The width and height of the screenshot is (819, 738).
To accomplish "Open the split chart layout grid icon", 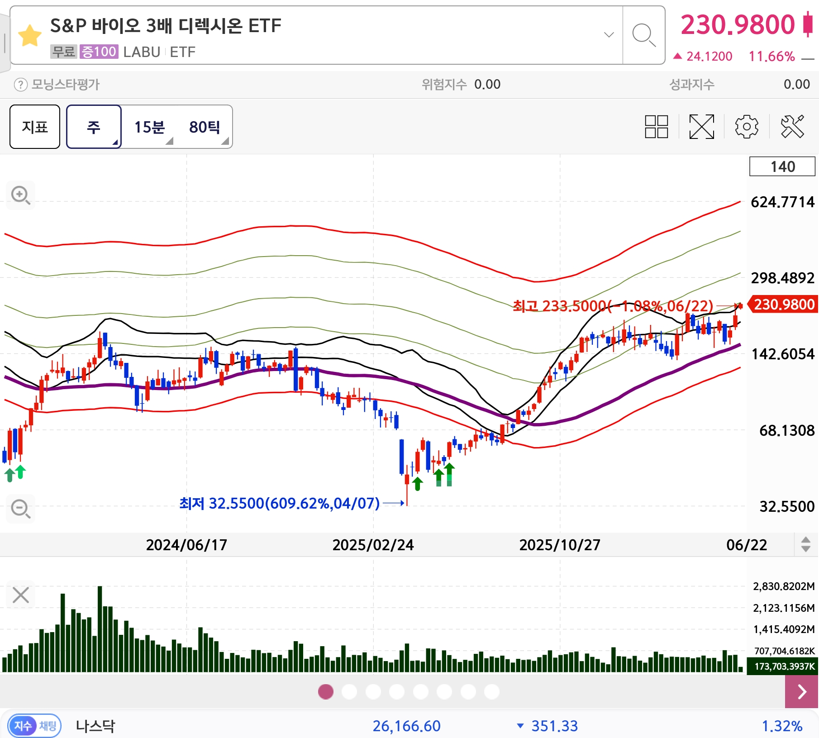I will [x=656, y=127].
